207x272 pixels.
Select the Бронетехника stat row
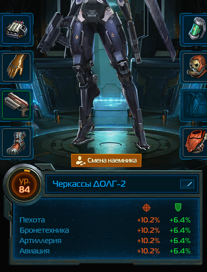105,230
